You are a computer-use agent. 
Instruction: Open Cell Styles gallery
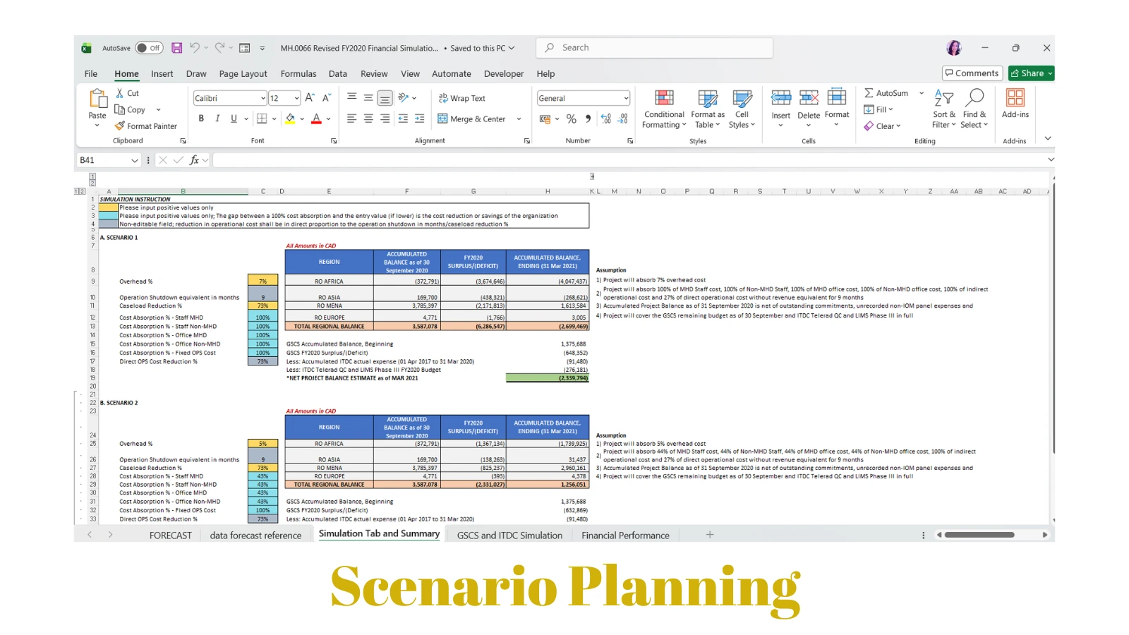pos(742,109)
